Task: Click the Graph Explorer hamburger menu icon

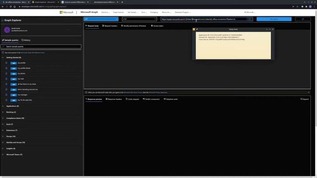Action: click(2, 20)
